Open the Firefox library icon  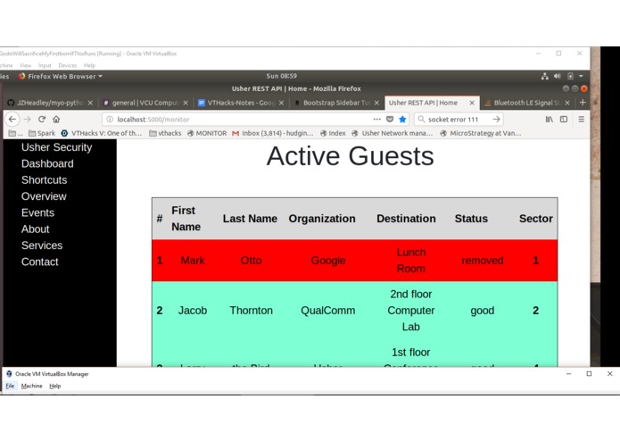click(x=550, y=119)
